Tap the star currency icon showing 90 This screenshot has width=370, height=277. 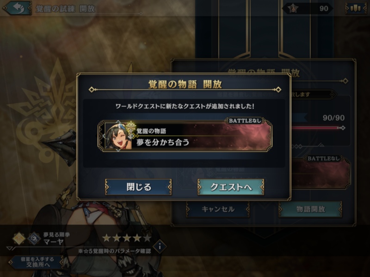(x=293, y=8)
